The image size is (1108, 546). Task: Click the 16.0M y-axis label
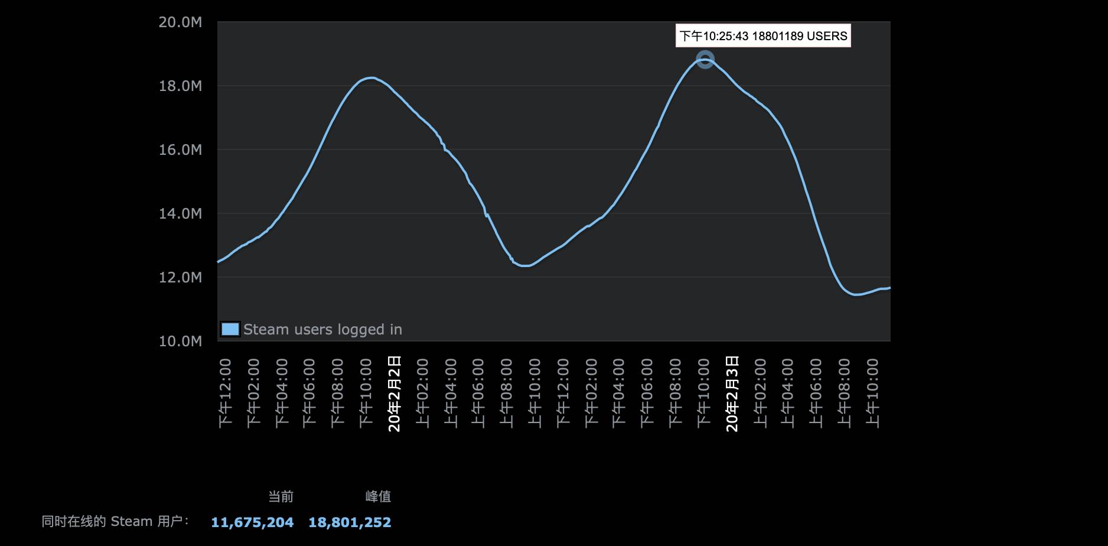180,150
